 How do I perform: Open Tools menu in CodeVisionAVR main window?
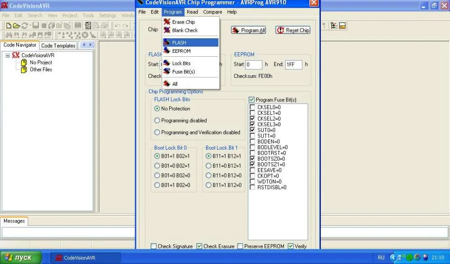88,15
